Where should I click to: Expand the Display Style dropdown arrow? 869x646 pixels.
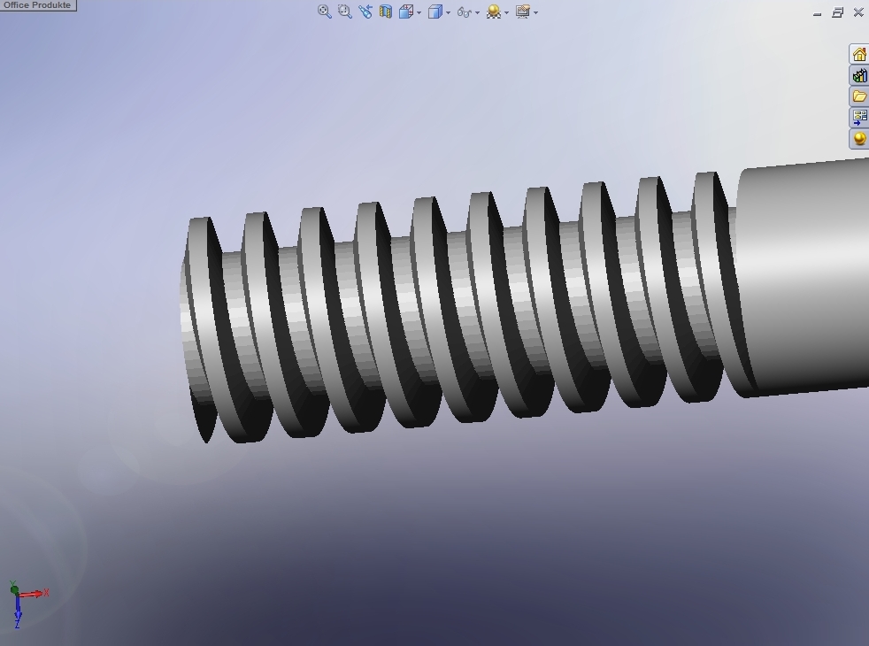point(449,12)
